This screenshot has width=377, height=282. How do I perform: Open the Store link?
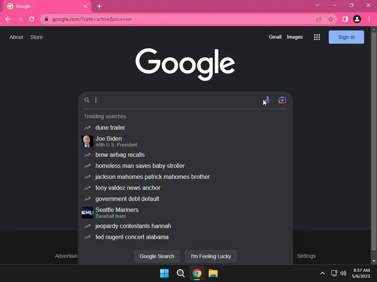pos(36,37)
